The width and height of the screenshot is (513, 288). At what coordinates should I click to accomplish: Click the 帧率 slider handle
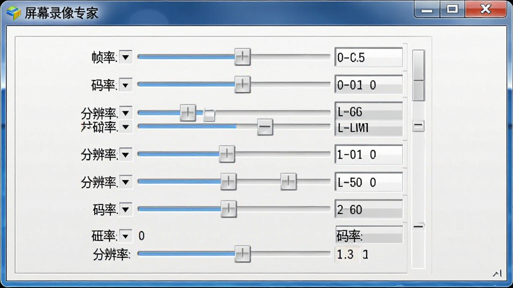point(242,57)
